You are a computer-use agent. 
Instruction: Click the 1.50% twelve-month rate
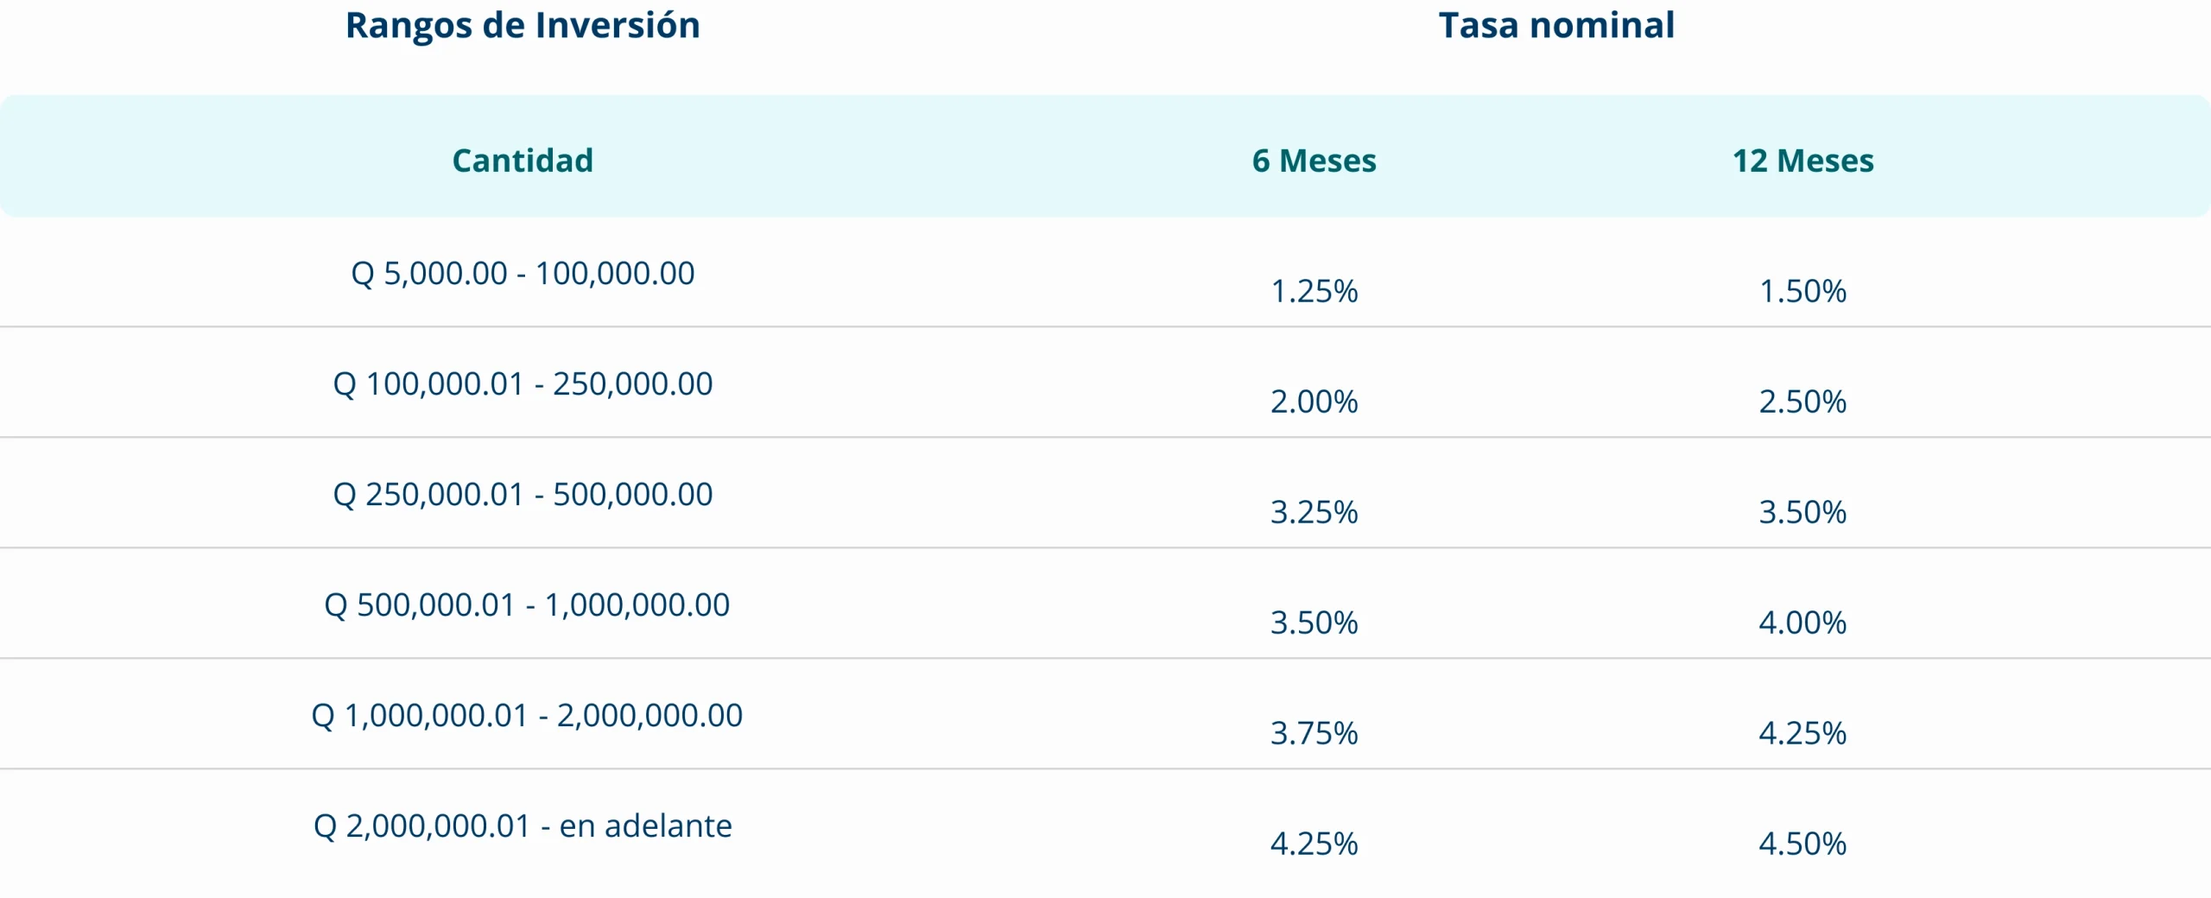(x=1802, y=292)
